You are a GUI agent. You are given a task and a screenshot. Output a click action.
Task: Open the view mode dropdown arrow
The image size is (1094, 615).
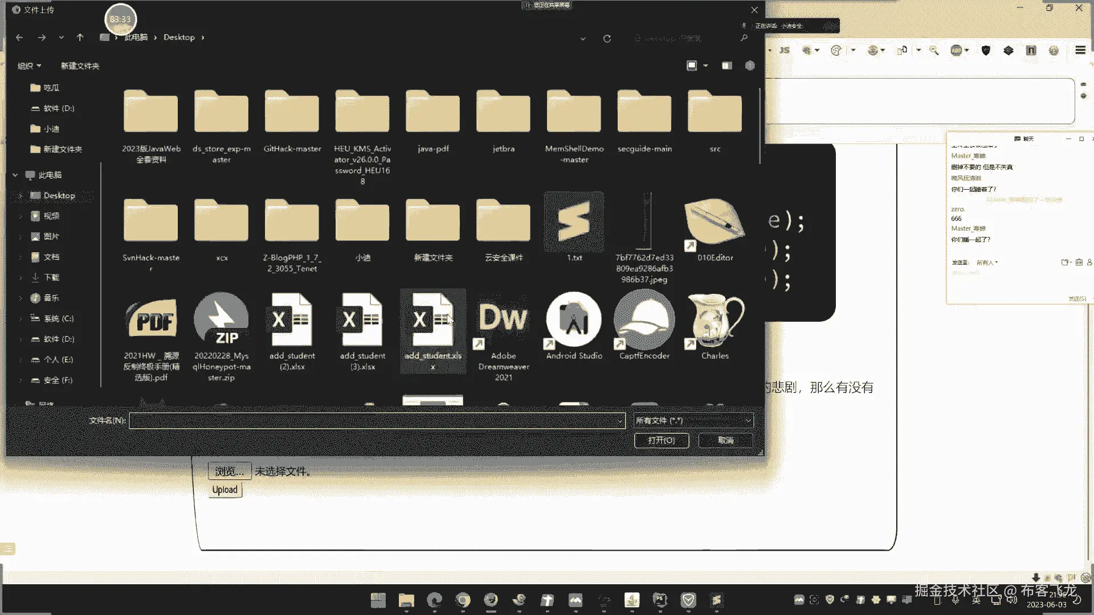[x=705, y=66]
